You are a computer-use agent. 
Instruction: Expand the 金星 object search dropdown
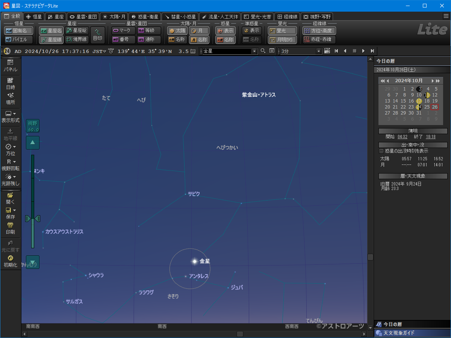254,51
